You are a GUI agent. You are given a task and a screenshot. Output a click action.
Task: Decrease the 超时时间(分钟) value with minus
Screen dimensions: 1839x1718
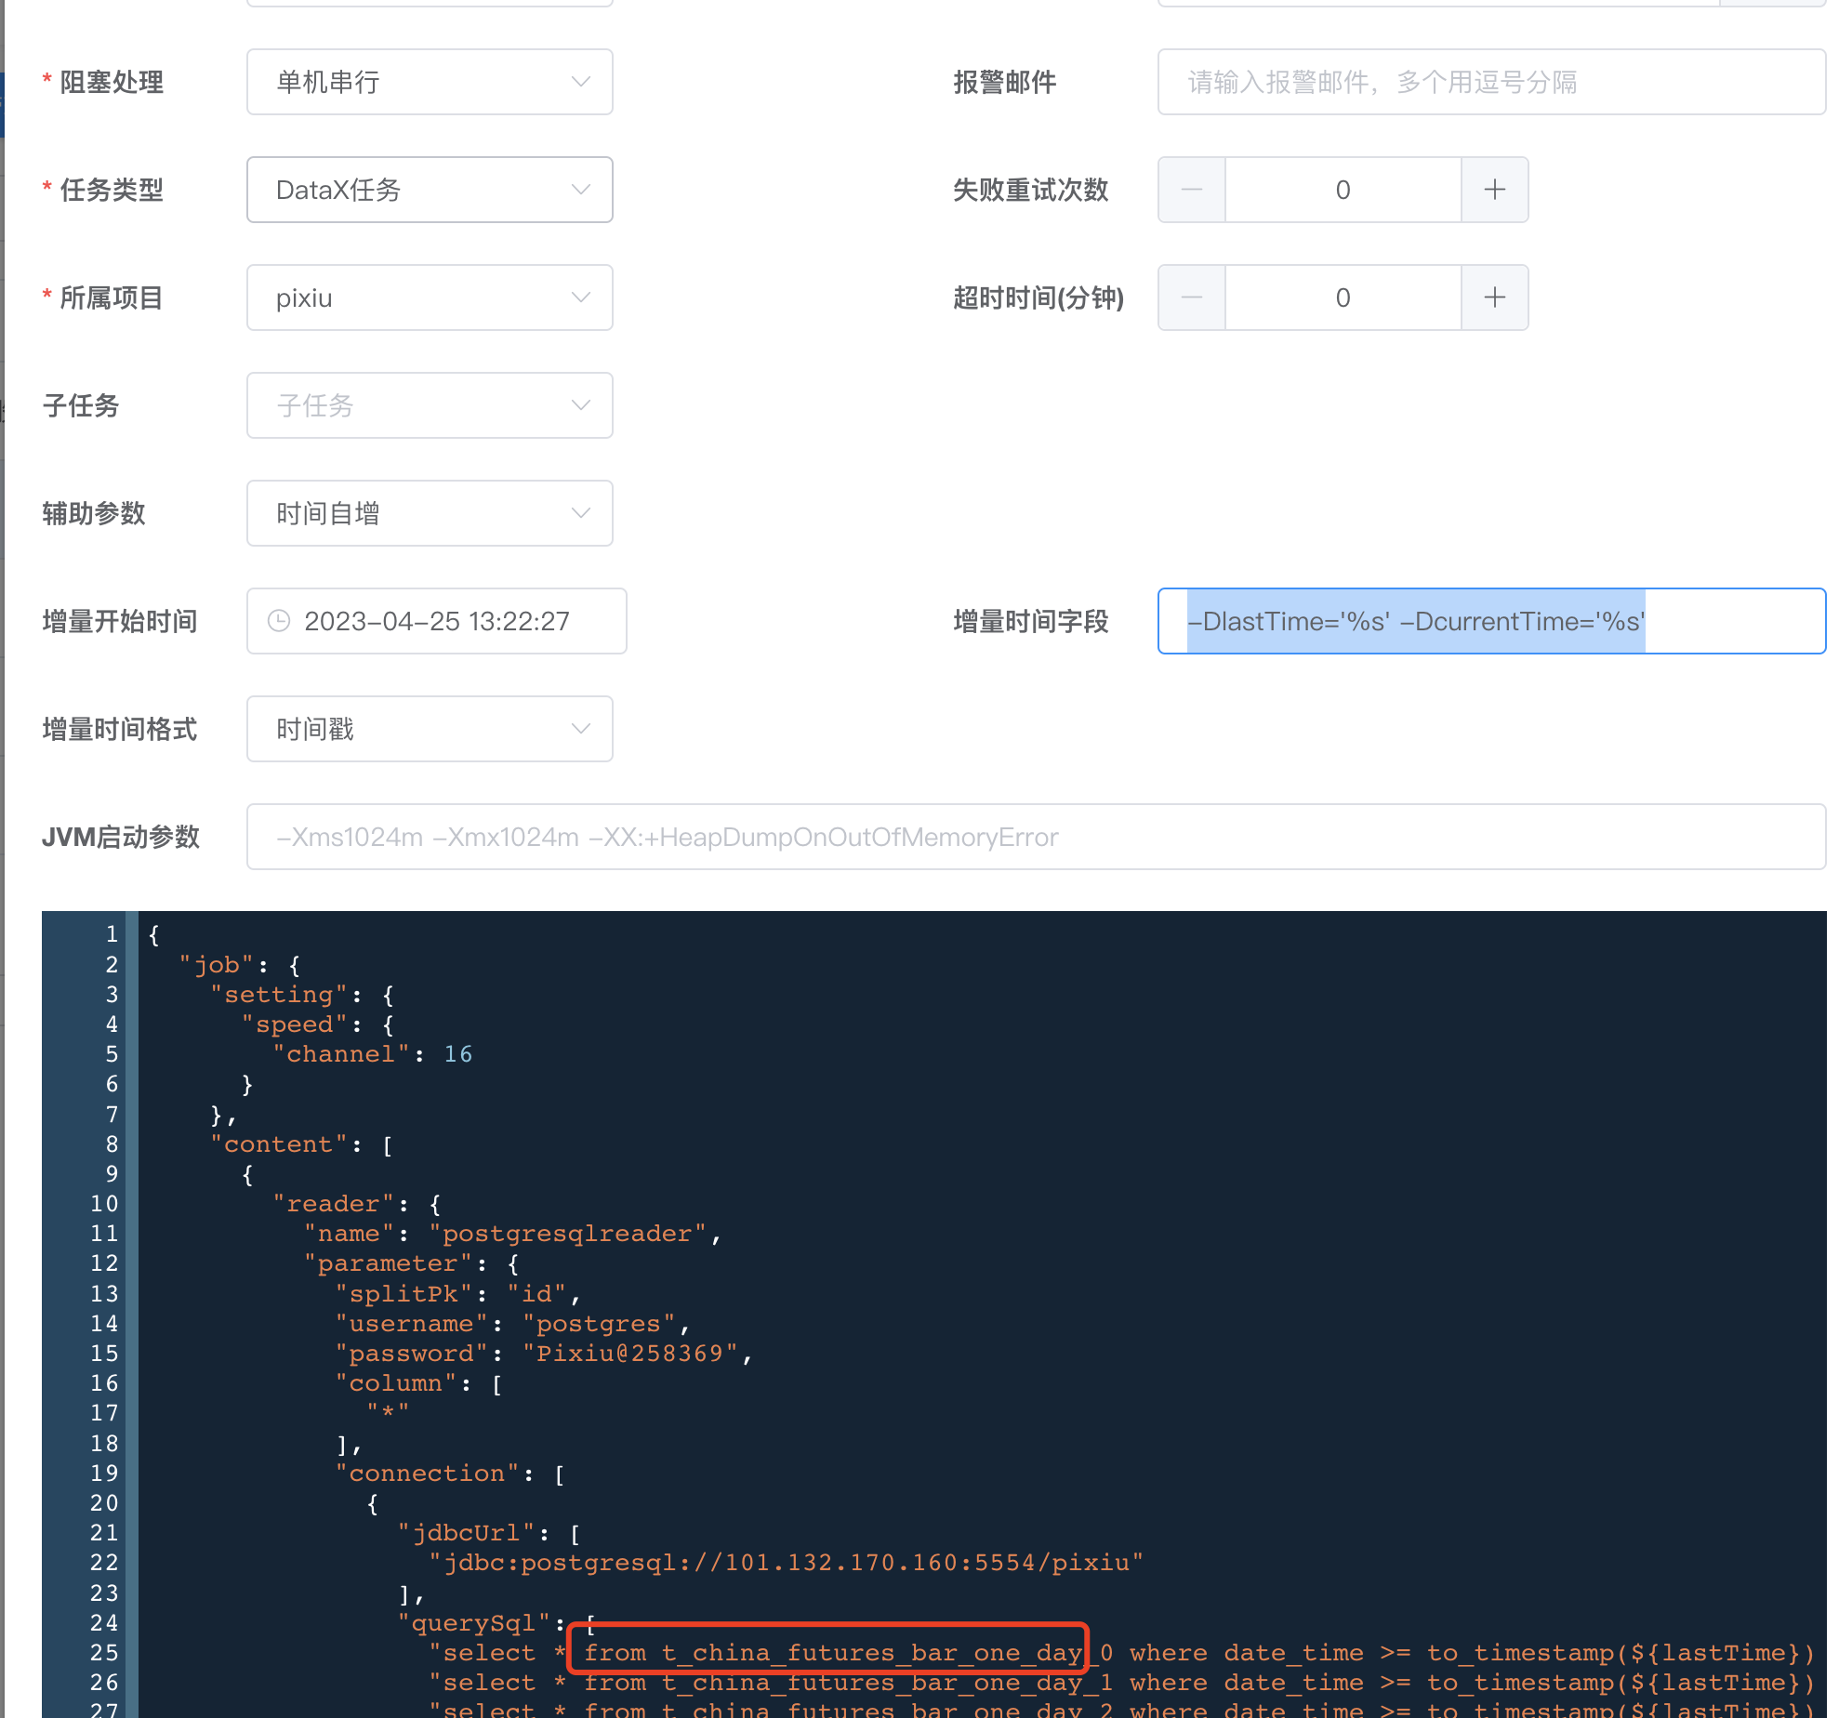pos(1191,297)
